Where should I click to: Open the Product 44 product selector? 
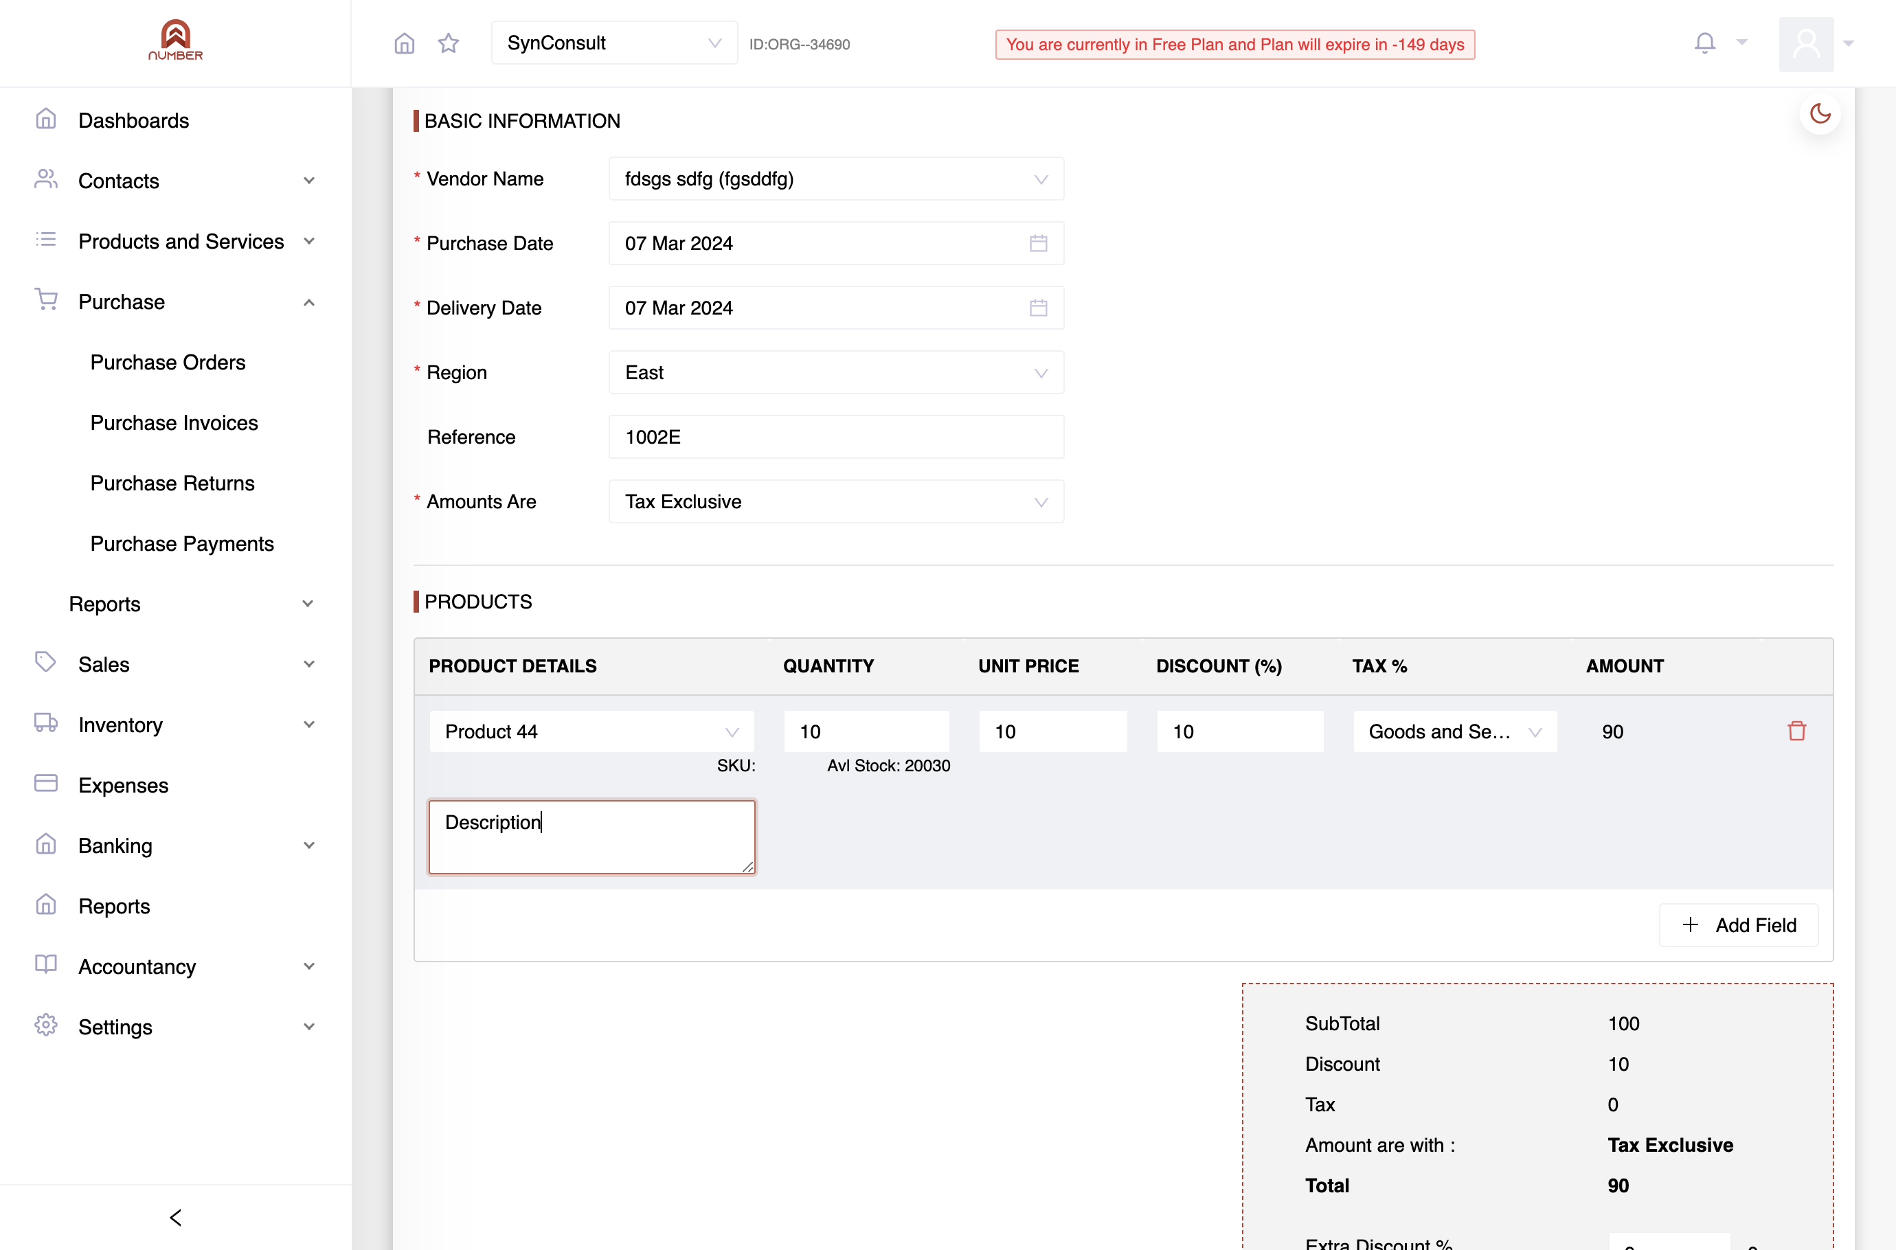(x=591, y=731)
